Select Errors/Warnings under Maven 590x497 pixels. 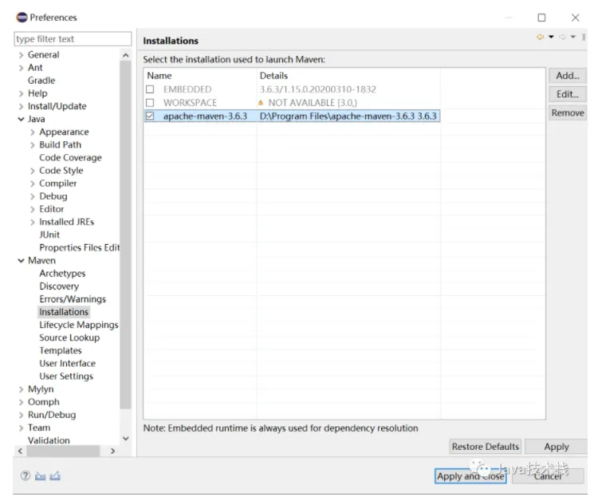coord(73,299)
